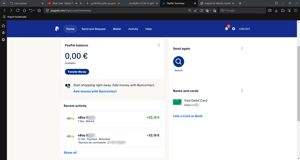Click the Visa Debit Card label
300x160 pixels.
[x=195, y=101]
